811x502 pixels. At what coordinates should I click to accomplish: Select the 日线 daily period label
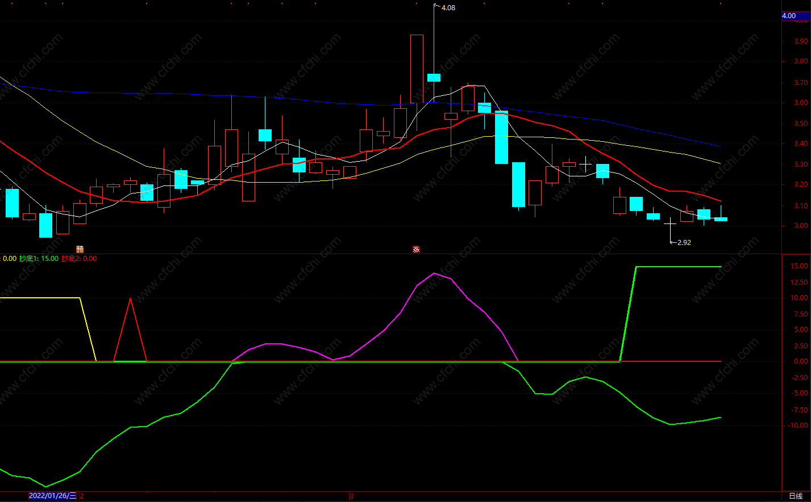coord(796,496)
